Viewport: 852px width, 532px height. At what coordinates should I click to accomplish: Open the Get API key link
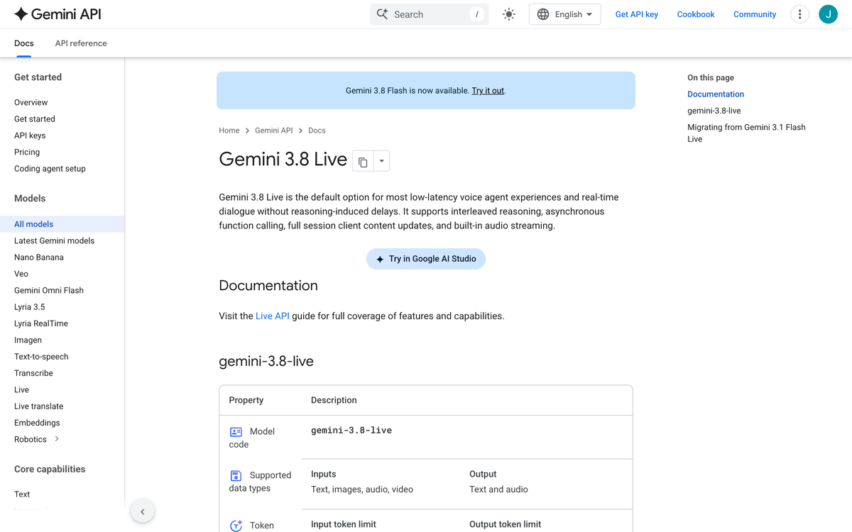click(637, 14)
